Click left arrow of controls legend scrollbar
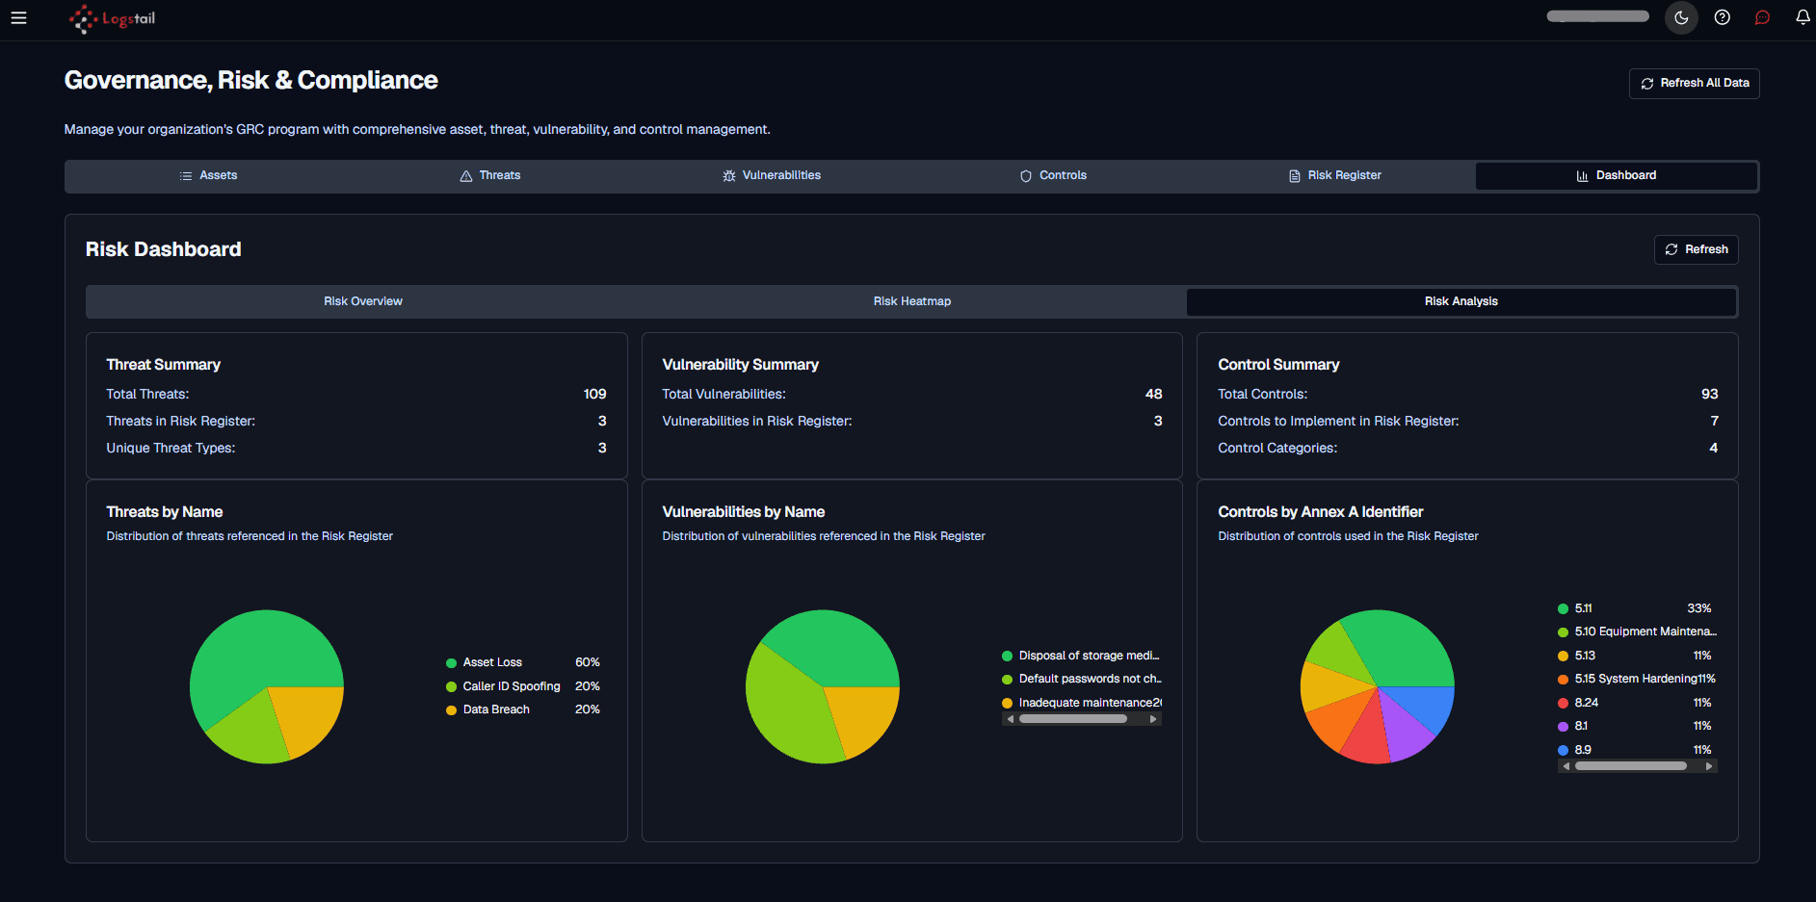The width and height of the screenshot is (1816, 902). point(1566,766)
